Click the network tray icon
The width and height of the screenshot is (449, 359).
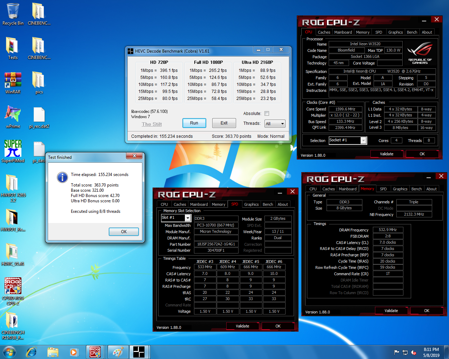click(405, 352)
